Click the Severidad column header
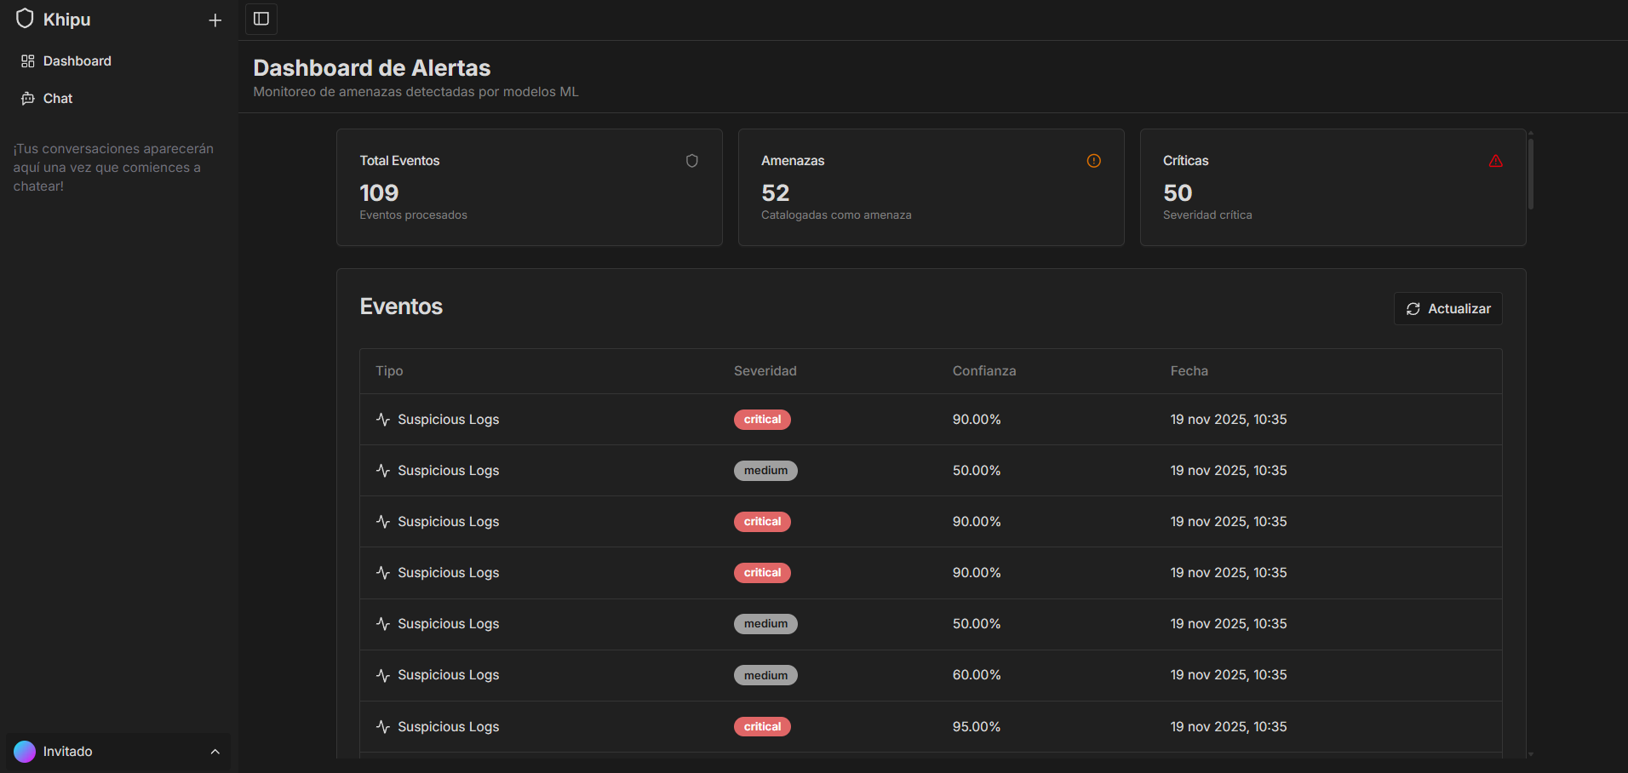This screenshot has height=773, width=1628. [765, 371]
